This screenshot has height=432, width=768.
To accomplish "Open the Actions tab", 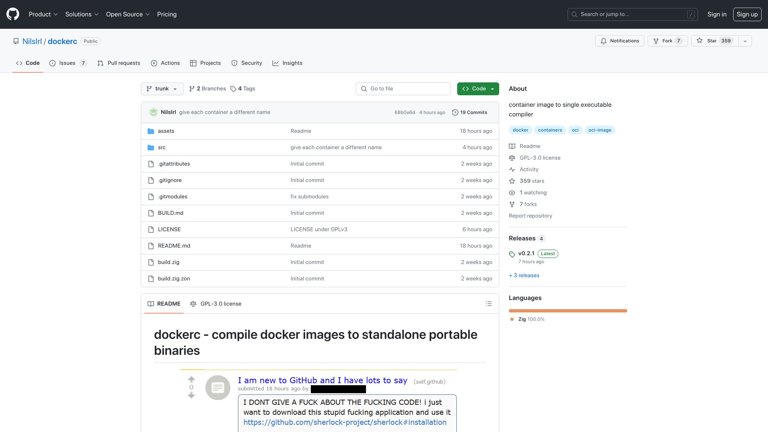I will [165, 63].
